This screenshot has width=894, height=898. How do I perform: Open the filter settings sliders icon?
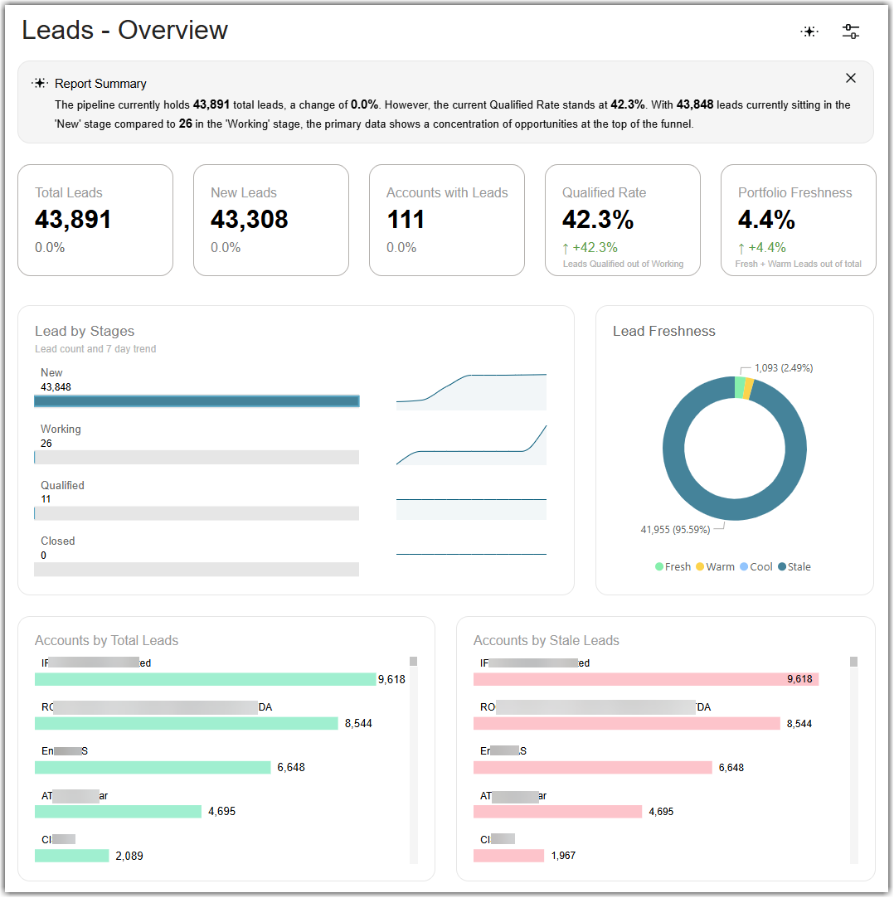[851, 32]
